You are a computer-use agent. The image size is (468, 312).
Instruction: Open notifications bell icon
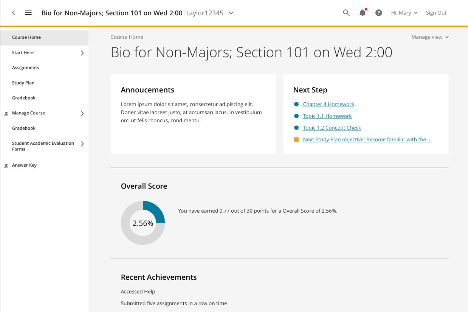coord(363,12)
